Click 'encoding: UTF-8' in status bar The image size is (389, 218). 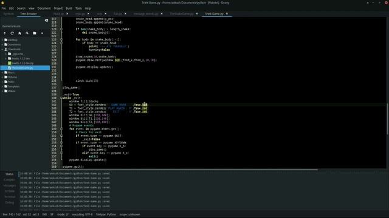coord(82,214)
